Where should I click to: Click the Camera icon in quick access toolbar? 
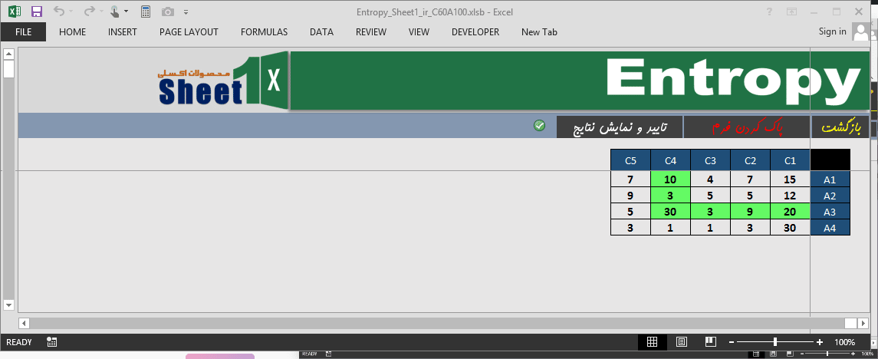[169, 12]
